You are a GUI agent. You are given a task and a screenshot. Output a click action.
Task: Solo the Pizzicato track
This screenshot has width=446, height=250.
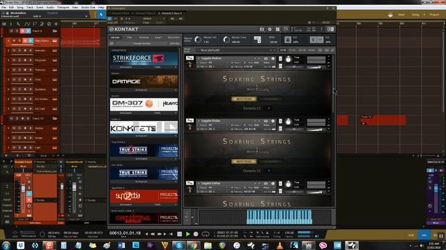[x=20, y=60]
